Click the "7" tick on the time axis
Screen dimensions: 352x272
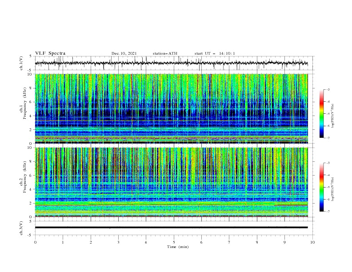(x=229, y=242)
